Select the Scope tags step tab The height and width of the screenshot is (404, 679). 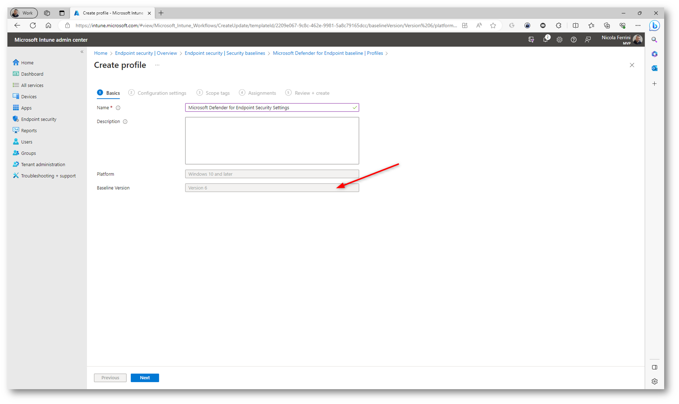click(x=213, y=93)
